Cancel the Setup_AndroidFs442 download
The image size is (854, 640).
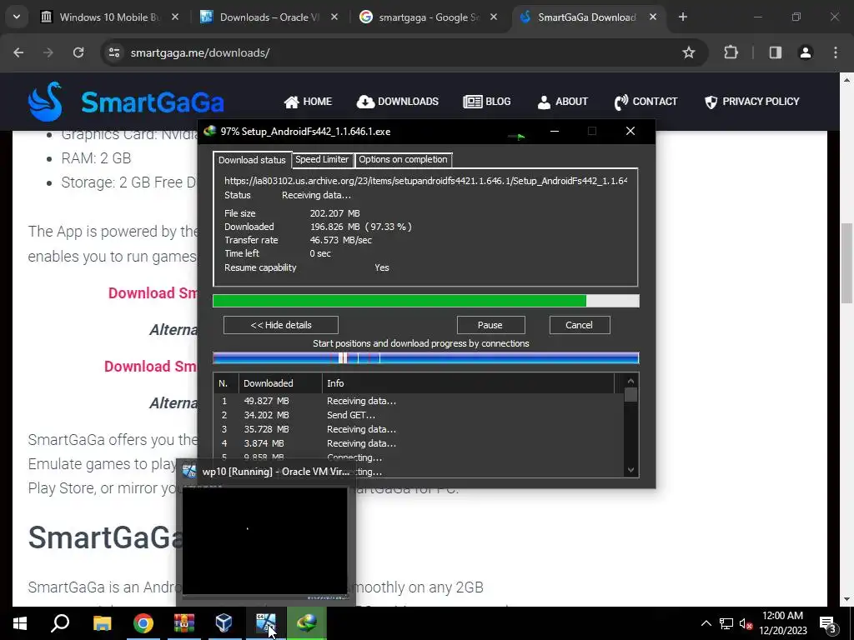coord(579,325)
